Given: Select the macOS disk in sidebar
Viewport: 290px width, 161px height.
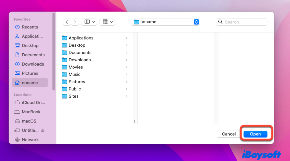Looking at the screenshot, I should click(x=29, y=121).
